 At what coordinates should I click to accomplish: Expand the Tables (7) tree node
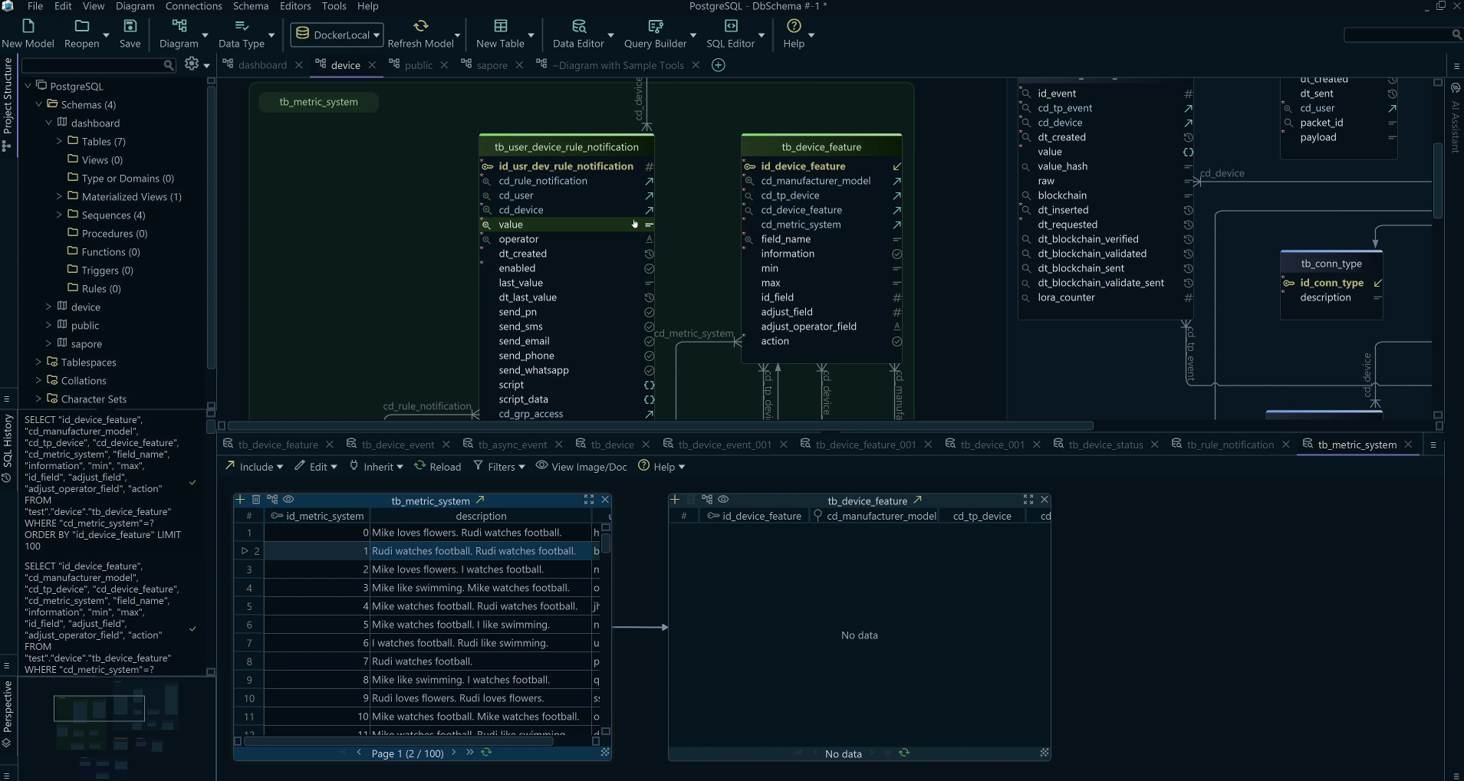[59, 141]
